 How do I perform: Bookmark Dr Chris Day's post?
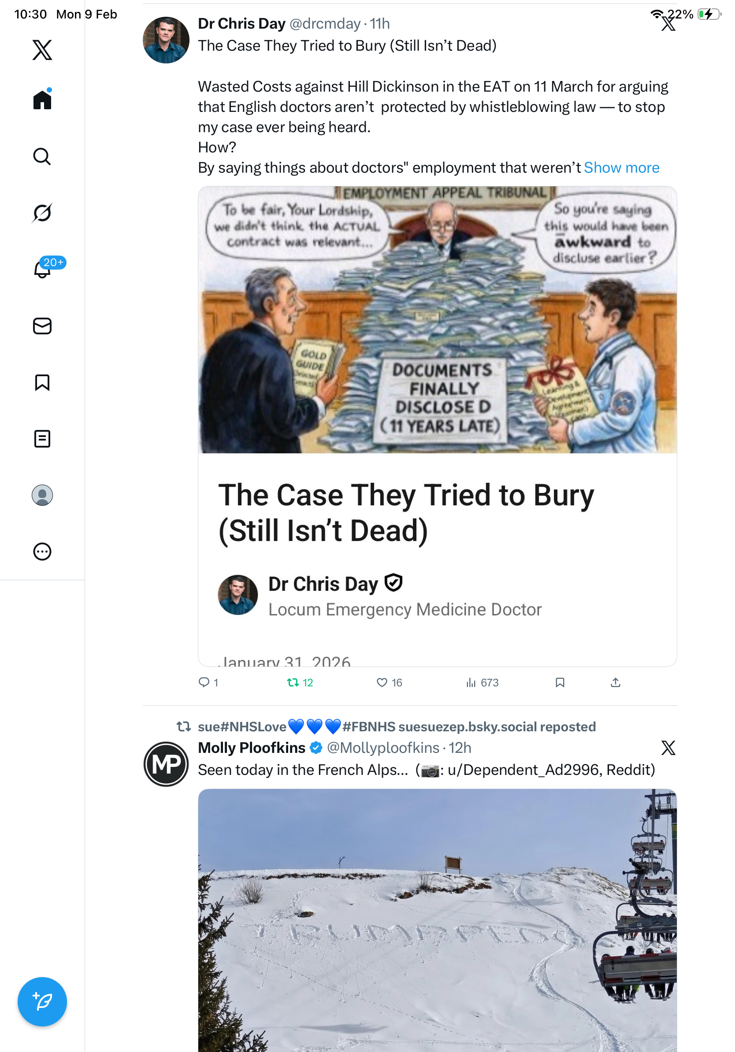tap(560, 683)
